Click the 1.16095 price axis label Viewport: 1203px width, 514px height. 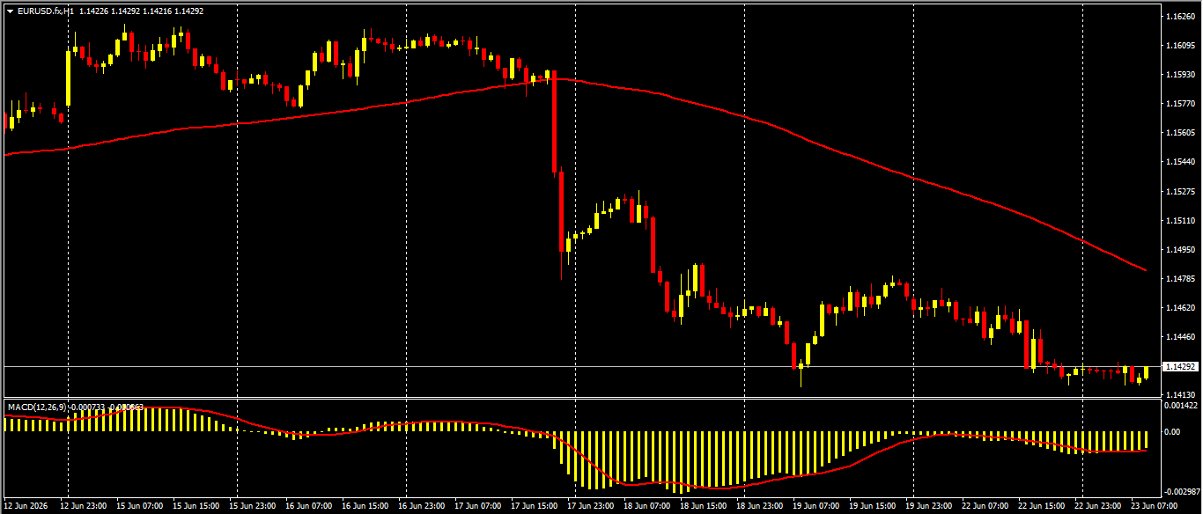pyautogui.click(x=1179, y=46)
